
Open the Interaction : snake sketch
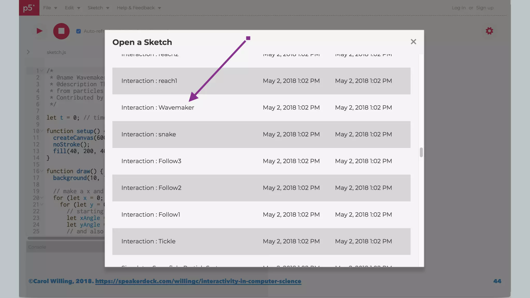pos(149,134)
